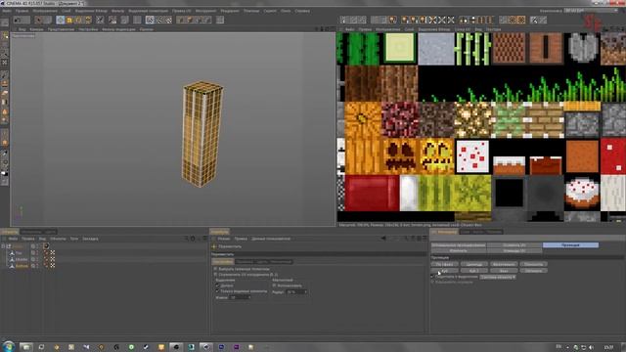This screenshot has height=352, width=626.
Task: Click the cactus texture tile in texture view
Action: (362, 49)
